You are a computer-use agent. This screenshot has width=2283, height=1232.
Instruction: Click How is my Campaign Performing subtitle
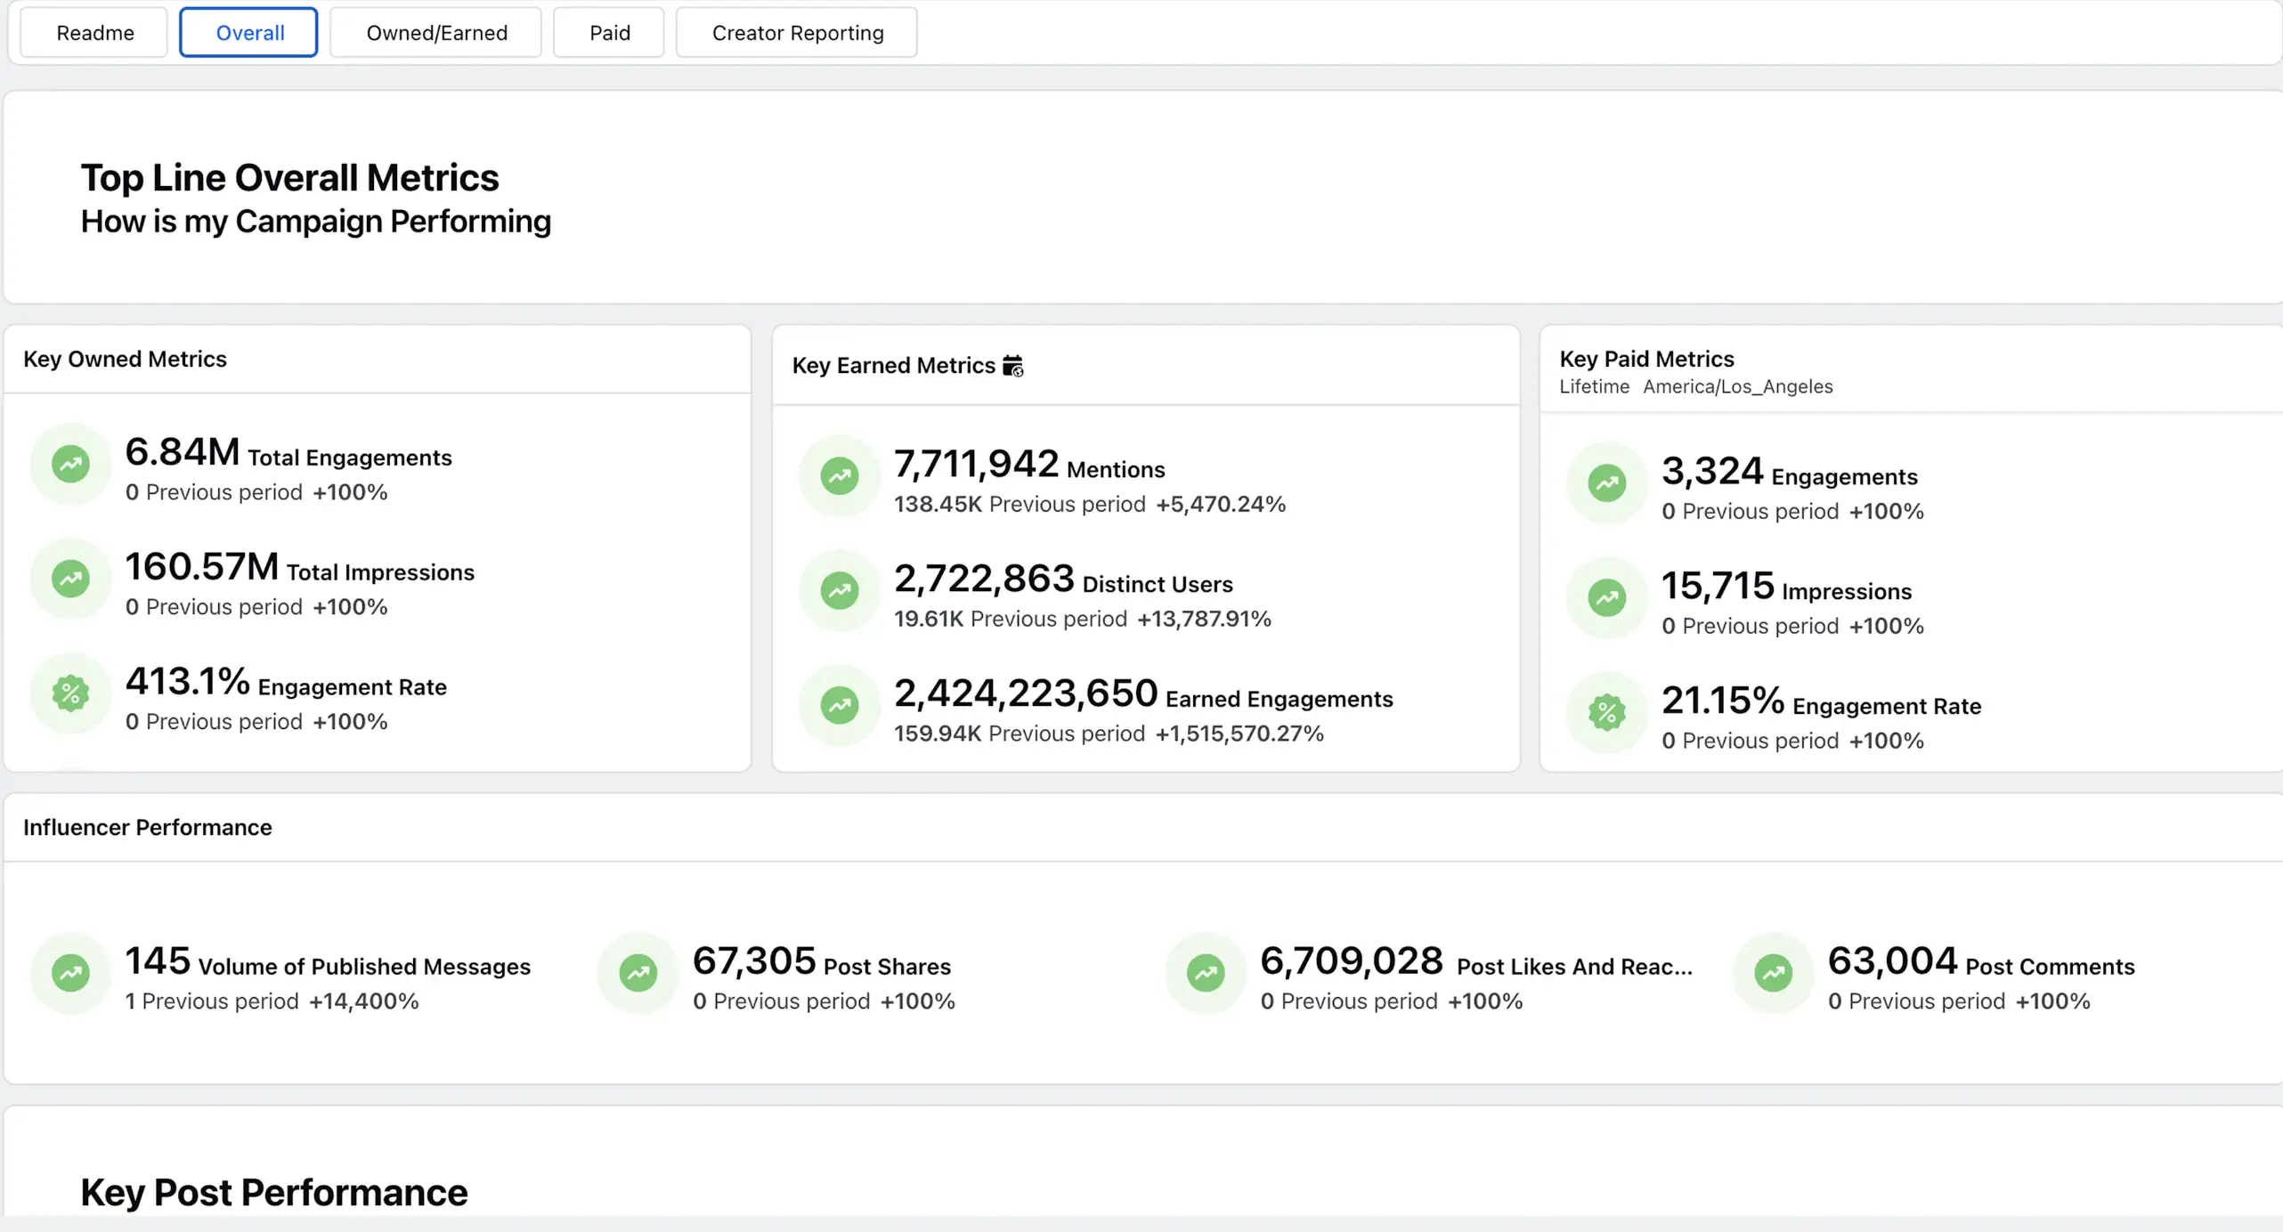pos(315,222)
